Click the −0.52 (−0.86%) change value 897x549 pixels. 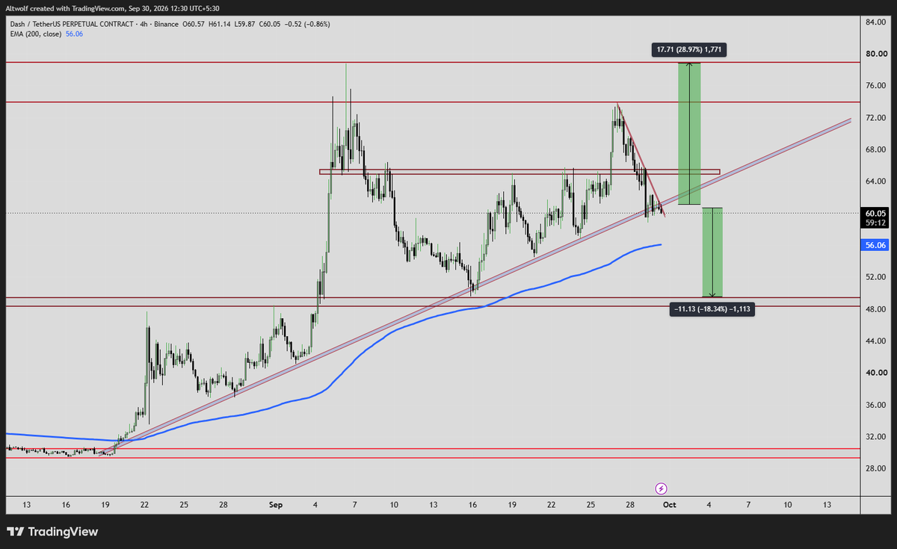308,24
